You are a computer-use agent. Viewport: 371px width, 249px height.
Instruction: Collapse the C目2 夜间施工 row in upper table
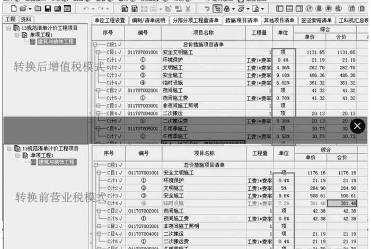(x=99, y=91)
